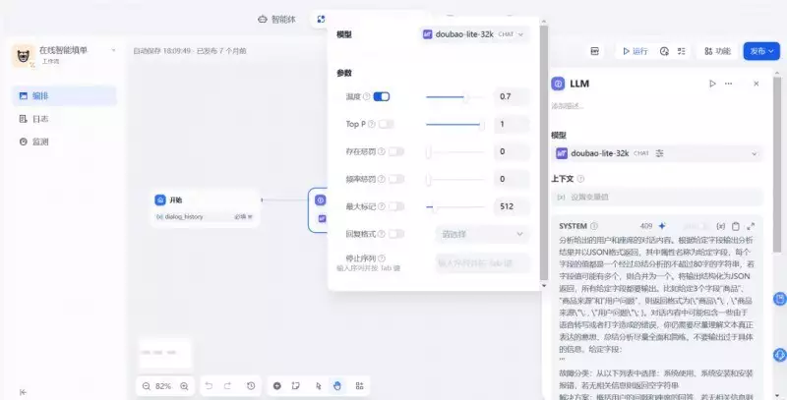Insert variable into SYSTEM prompt
Screen dimensions: 787x400
coord(721,227)
